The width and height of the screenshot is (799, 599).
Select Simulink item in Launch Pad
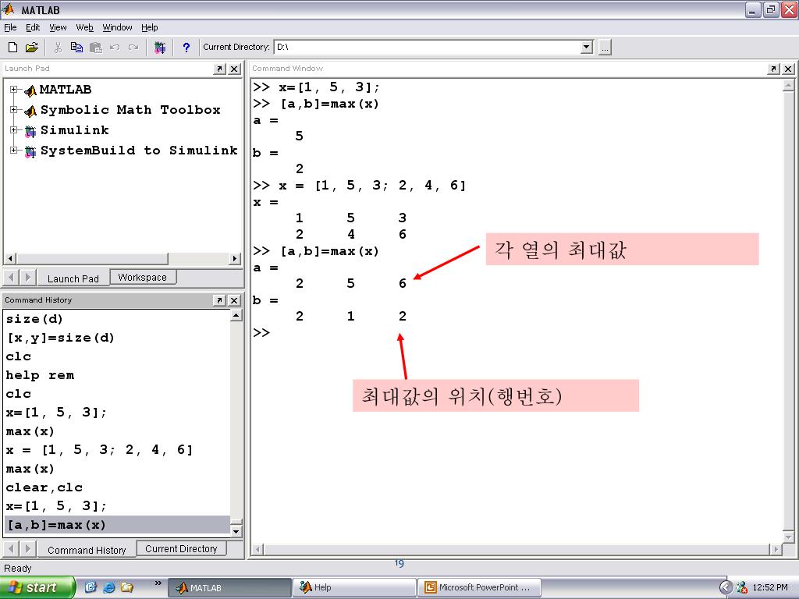click(x=74, y=130)
